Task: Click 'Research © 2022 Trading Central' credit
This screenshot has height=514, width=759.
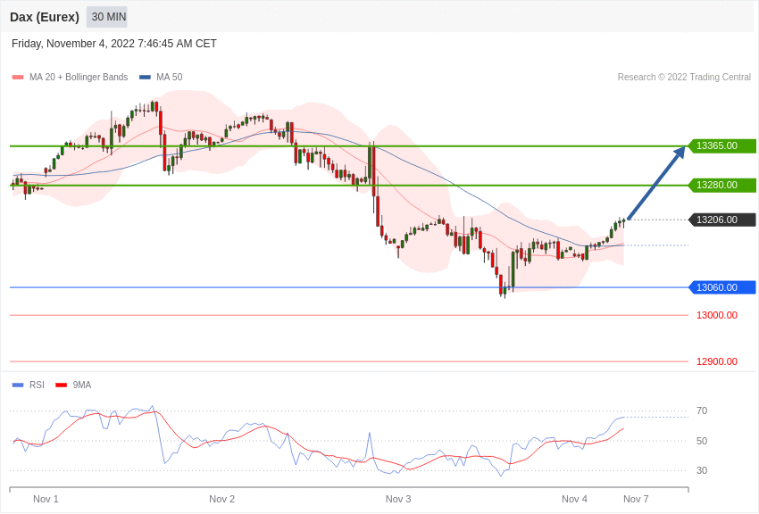Action: (684, 78)
